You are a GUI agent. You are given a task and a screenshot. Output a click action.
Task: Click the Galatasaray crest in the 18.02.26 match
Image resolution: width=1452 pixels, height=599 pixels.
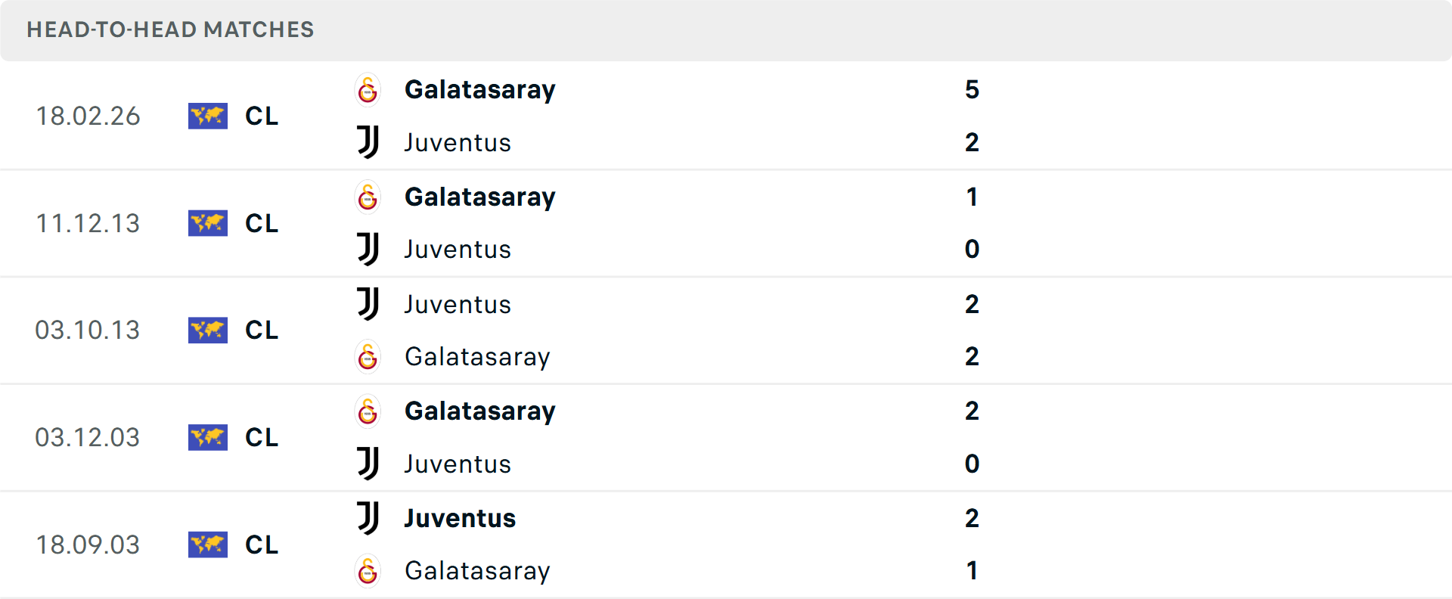click(368, 88)
